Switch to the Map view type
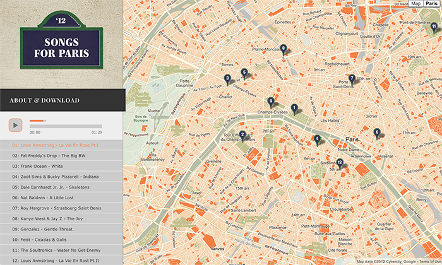 point(415,3)
